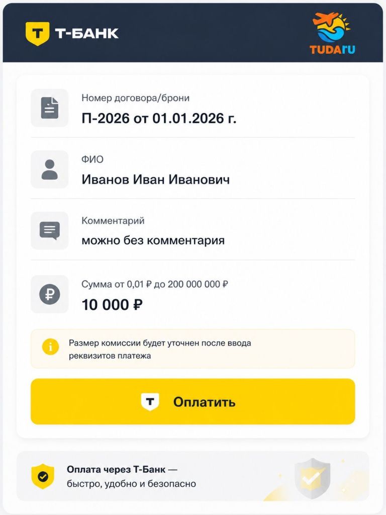Click the T shield icon inside Оплатить button
Viewport: 386px width, 515px height.
click(x=150, y=402)
